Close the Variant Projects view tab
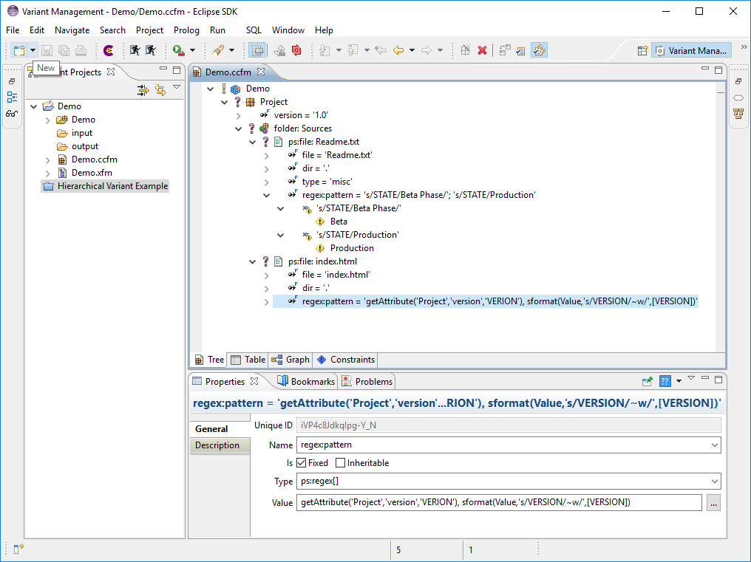The width and height of the screenshot is (751, 562). click(111, 72)
